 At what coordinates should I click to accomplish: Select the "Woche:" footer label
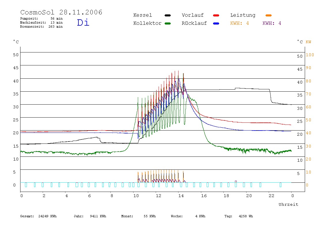tap(177, 216)
